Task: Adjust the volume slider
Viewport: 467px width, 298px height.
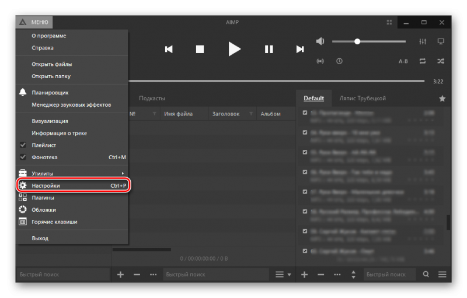Action: click(369, 41)
